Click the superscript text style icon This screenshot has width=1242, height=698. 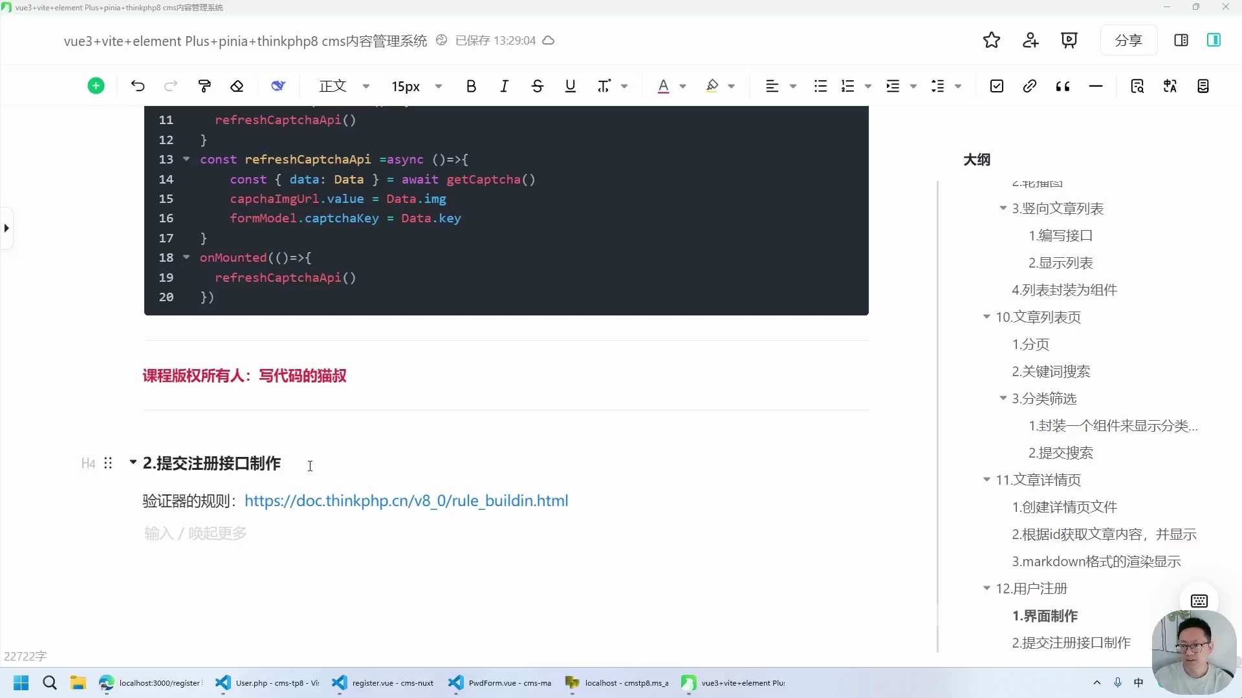click(x=604, y=86)
